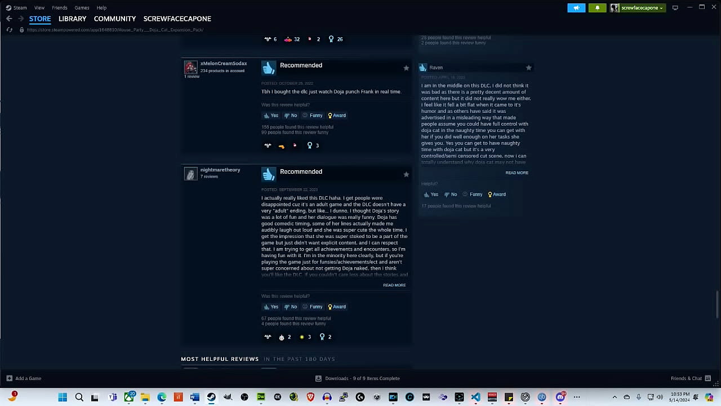Open the Windows Start menu
This screenshot has height=406, width=721.
(x=63, y=397)
